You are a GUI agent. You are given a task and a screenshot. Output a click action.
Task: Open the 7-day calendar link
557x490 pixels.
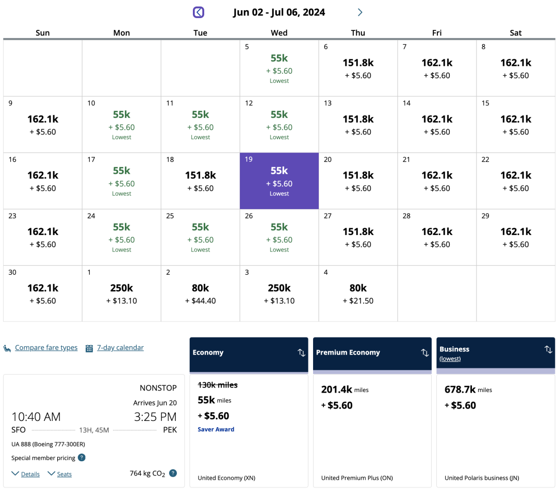120,348
